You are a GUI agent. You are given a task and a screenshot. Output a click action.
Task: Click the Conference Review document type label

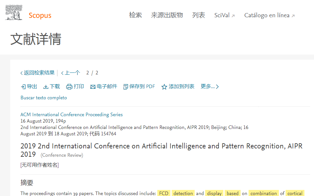(62, 155)
